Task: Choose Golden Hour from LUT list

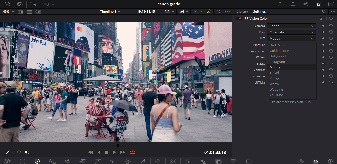Action: pos(292,51)
